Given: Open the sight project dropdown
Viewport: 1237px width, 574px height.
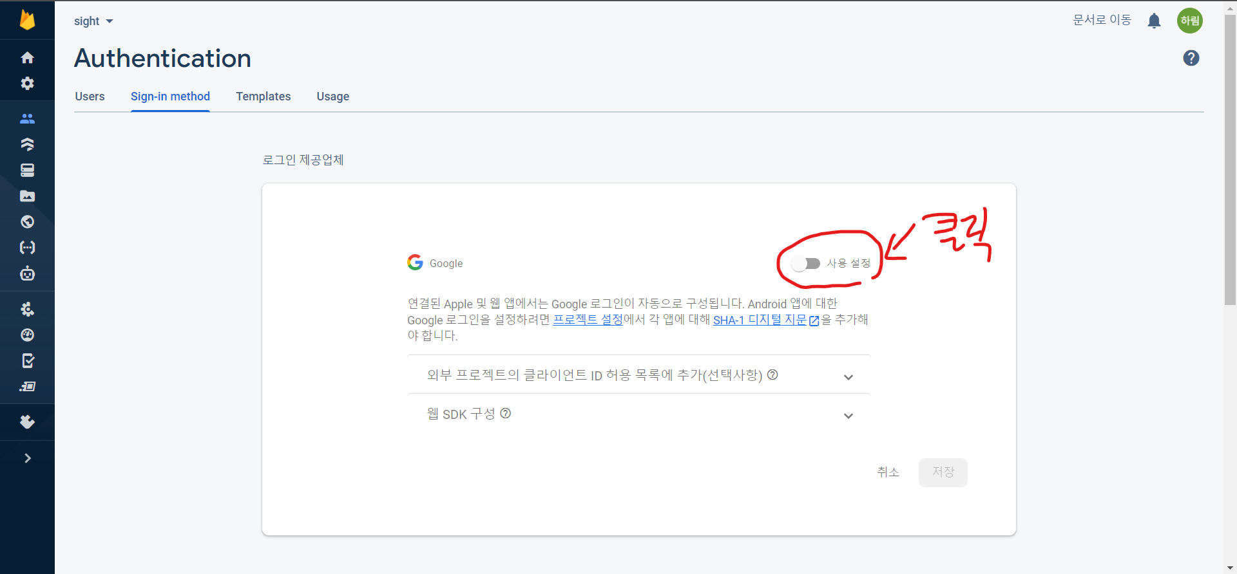Looking at the screenshot, I should coord(93,21).
